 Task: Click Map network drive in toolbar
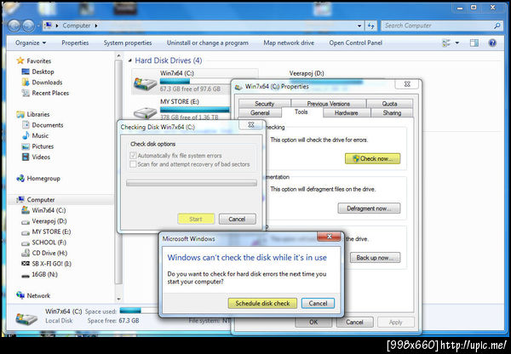(289, 43)
